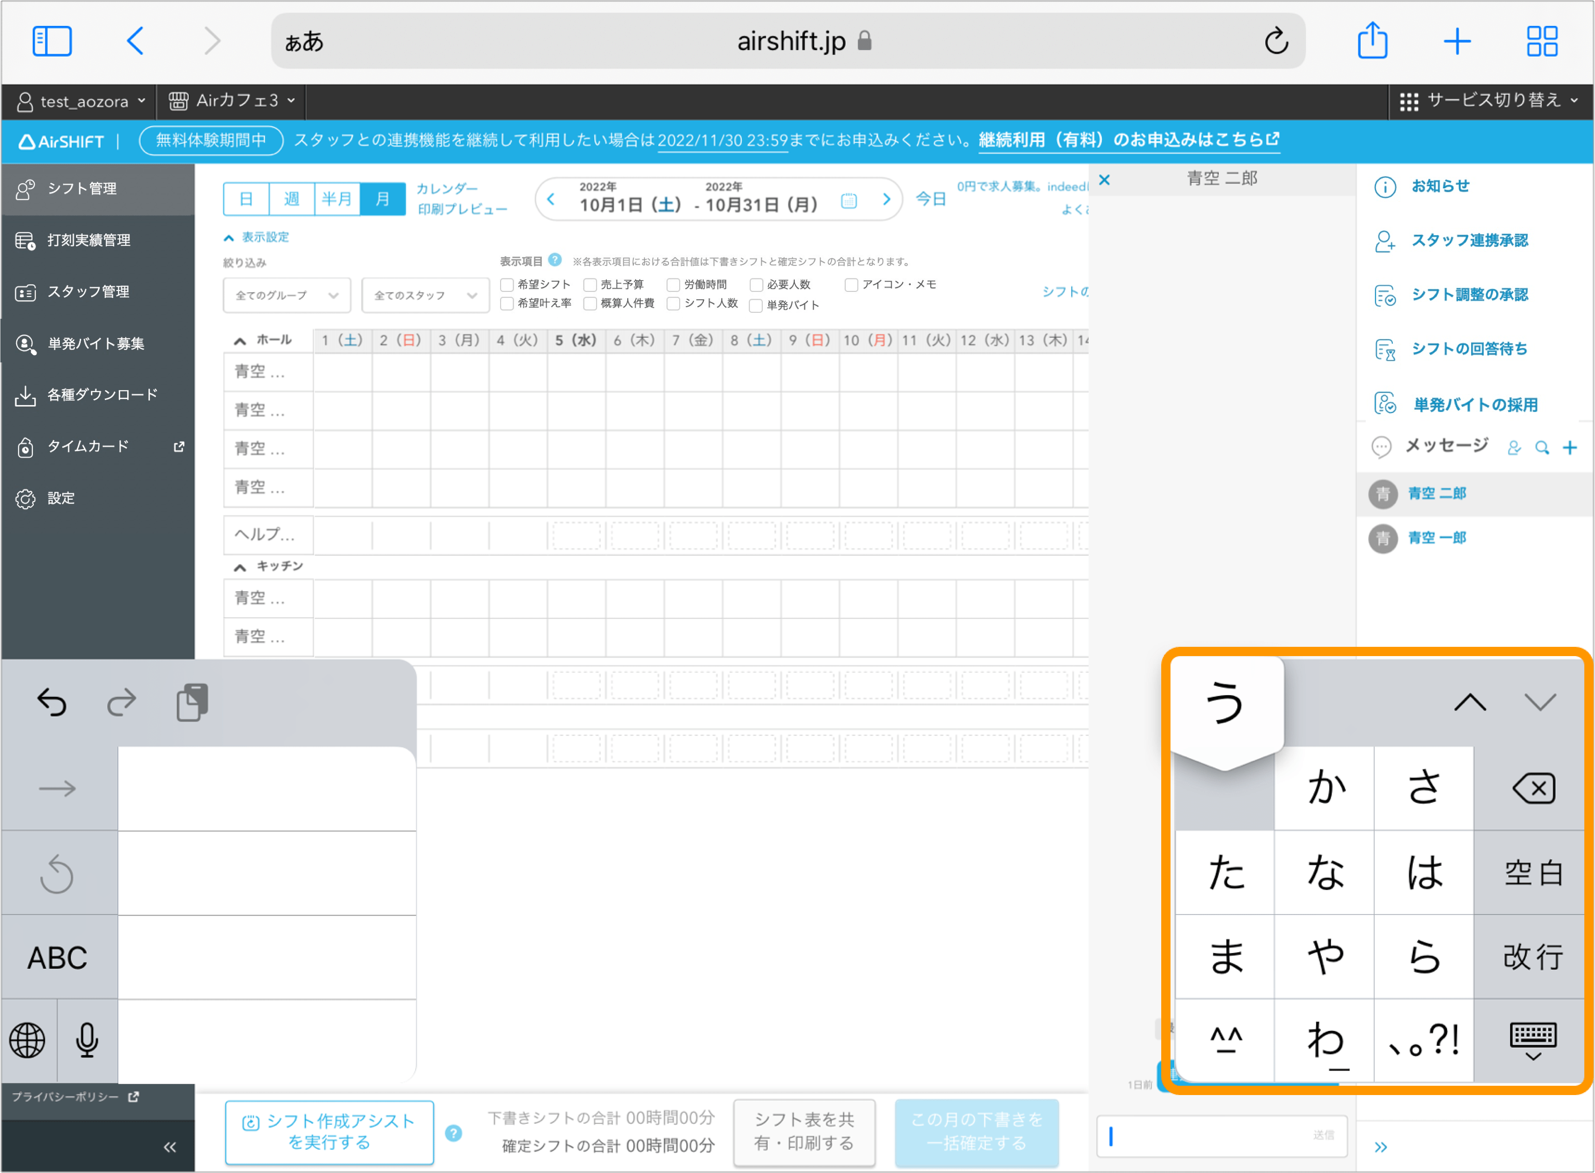
Task: Run シフト作成アシスト with its button
Action: pos(328,1132)
